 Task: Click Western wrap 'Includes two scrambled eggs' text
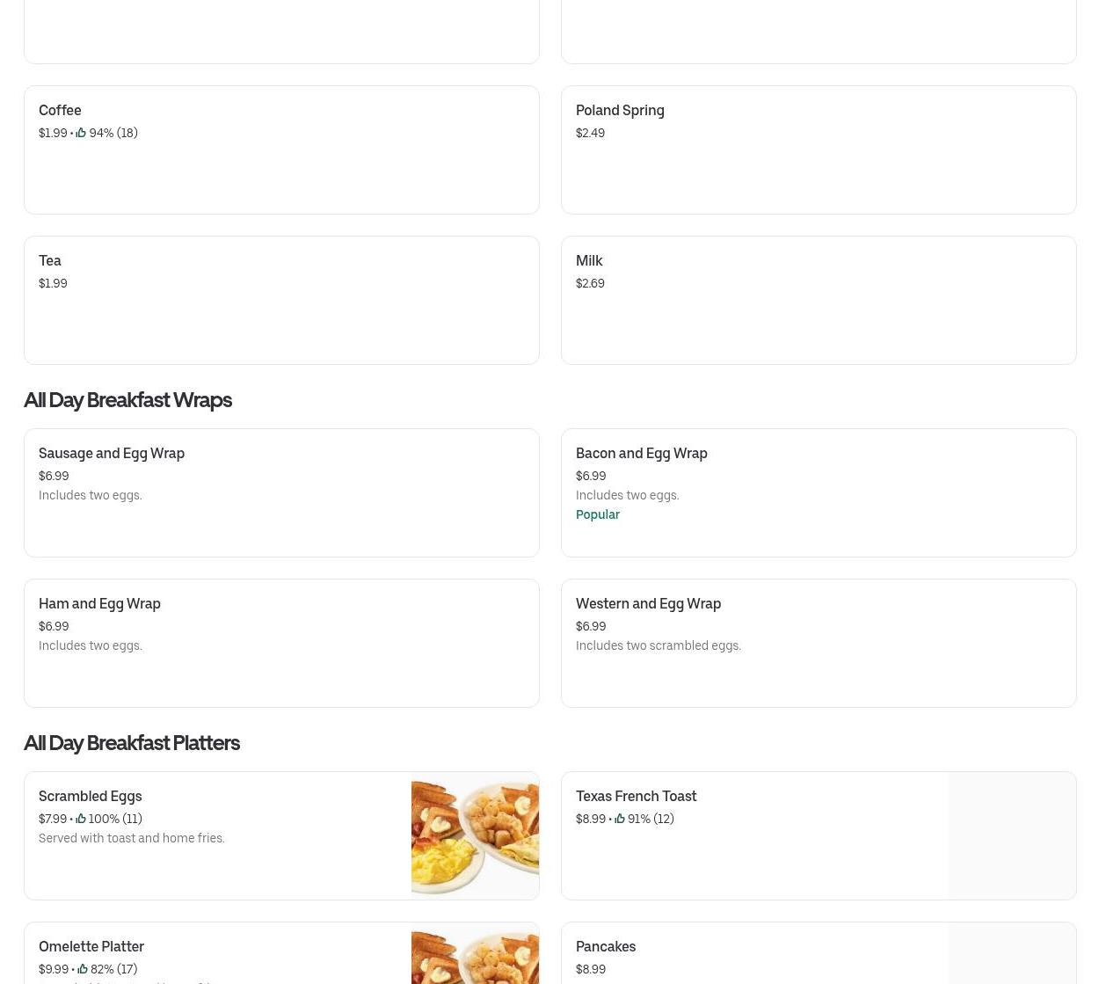pos(659,645)
